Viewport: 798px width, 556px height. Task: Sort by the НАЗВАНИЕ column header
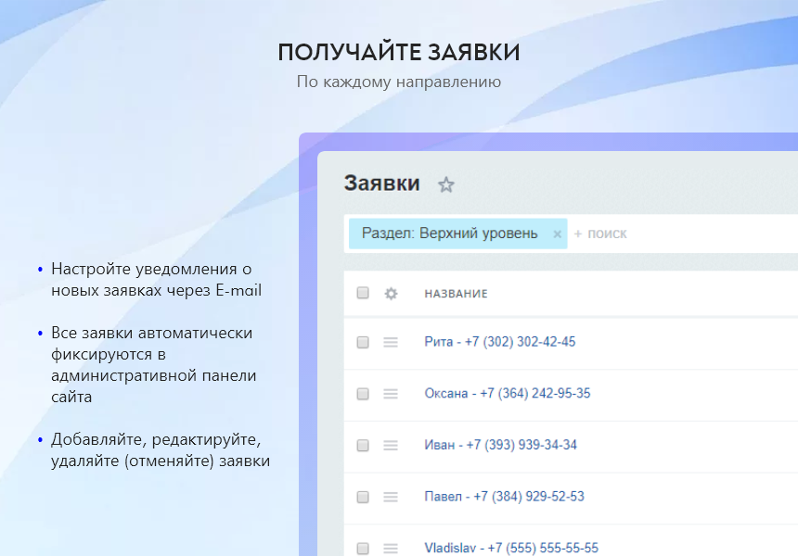pyautogui.click(x=456, y=294)
